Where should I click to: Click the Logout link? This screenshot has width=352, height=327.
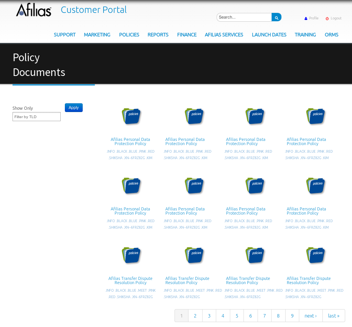[336, 18]
